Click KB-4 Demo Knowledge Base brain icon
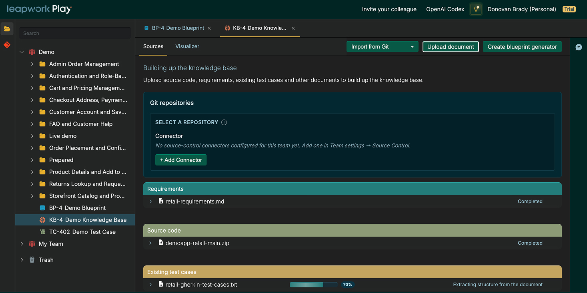The width and height of the screenshot is (587, 293). coord(42,220)
